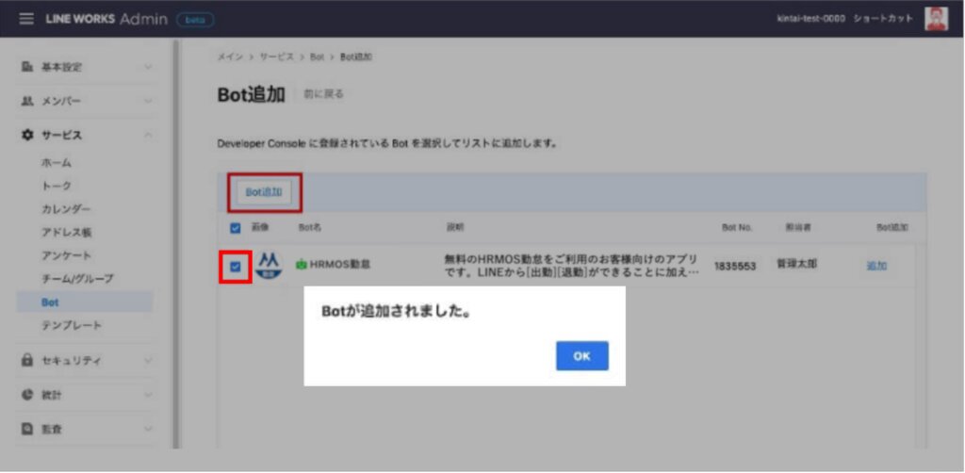The height and width of the screenshot is (473, 965).
Task: Click the HRMOS勤怠 bot logo image
Action: pyautogui.click(x=269, y=264)
